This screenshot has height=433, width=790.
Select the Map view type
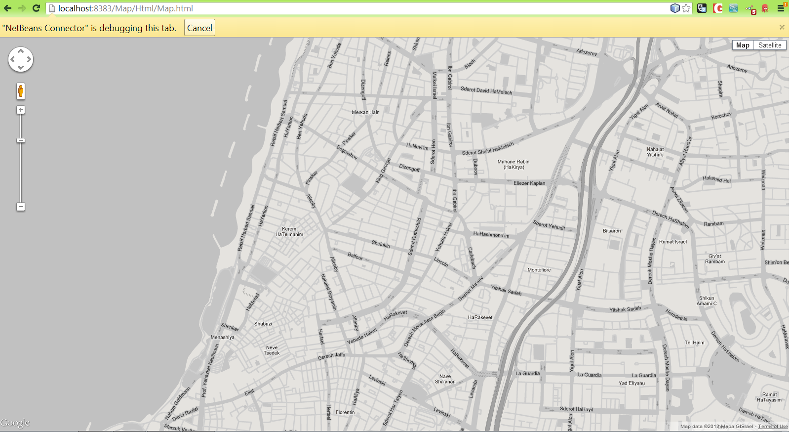[743, 45]
